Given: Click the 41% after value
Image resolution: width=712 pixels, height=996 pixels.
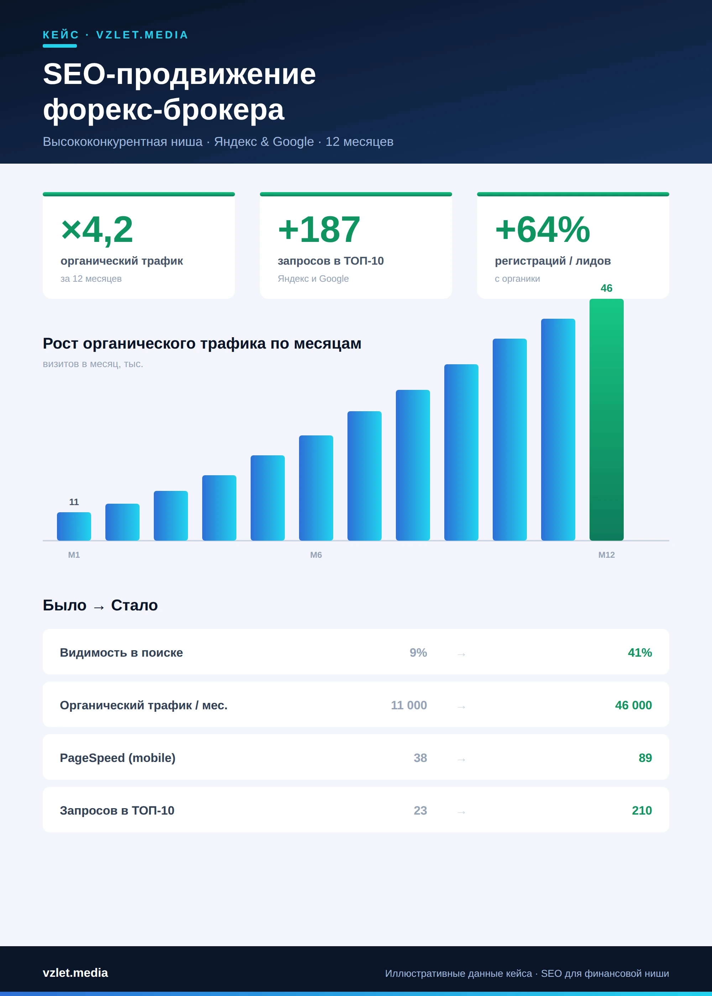Looking at the screenshot, I should click(640, 653).
